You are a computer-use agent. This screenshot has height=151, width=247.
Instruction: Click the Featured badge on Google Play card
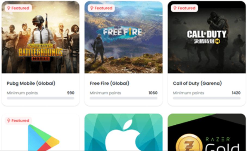click(x=18, y=121)
